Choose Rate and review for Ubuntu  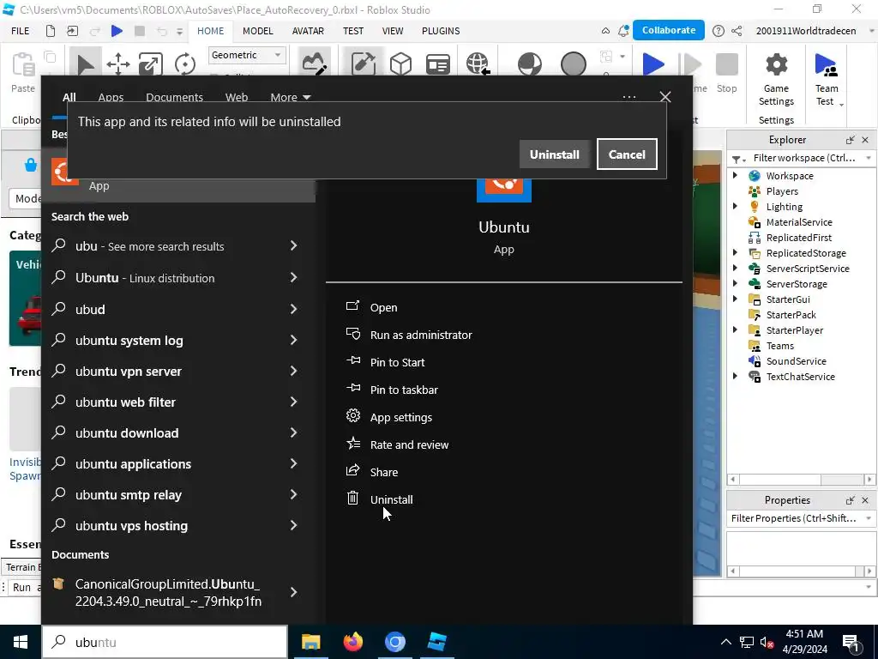[x=409, y=444]
